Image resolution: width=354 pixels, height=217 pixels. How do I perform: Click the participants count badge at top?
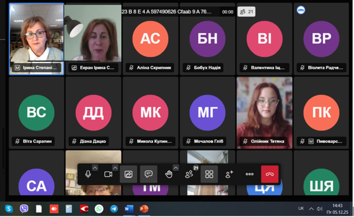click(246, 12)
